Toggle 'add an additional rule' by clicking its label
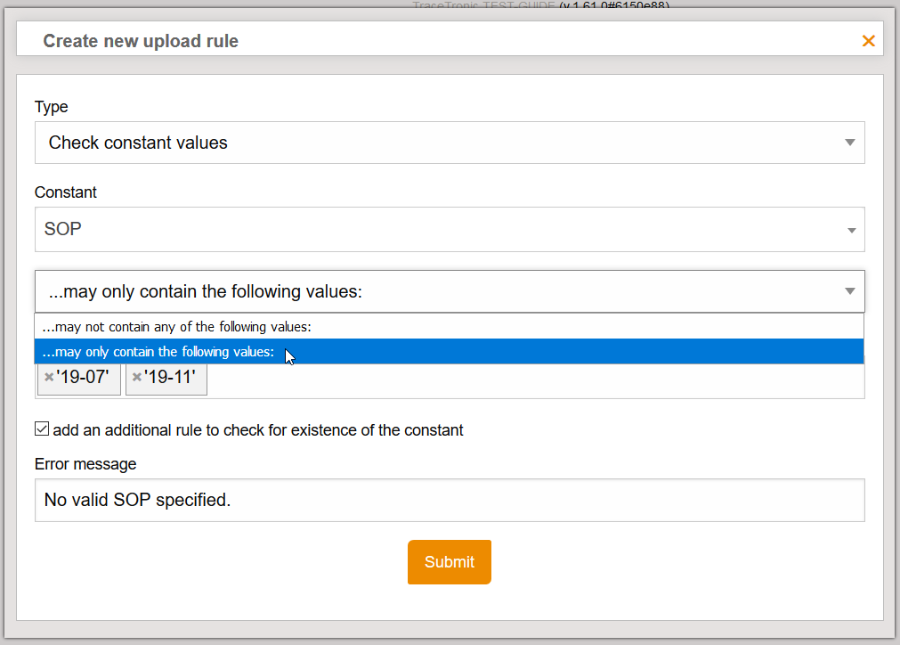Viewport: 900px width, 645px height. pos(258,429)
